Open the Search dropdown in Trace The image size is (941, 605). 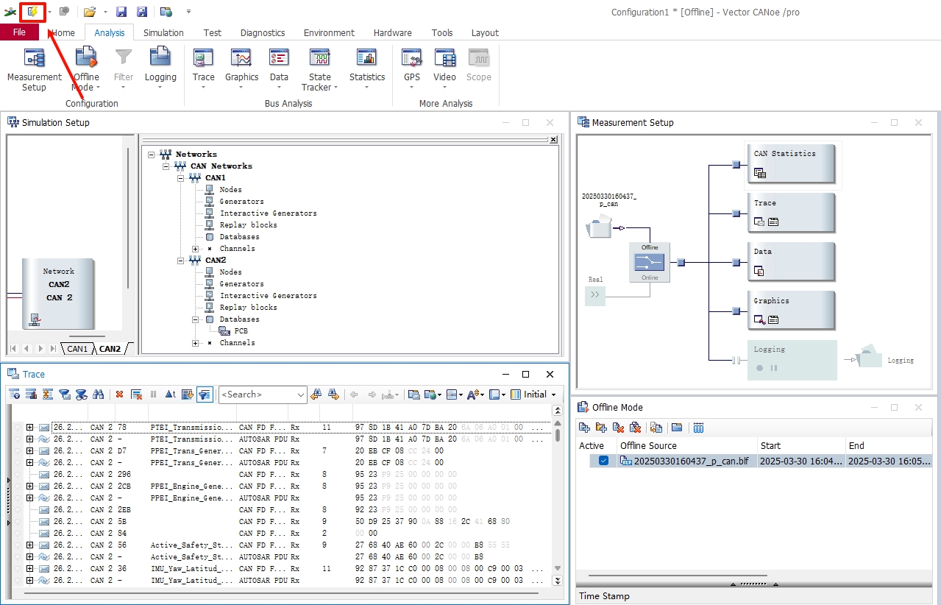(x=300, y=395)
